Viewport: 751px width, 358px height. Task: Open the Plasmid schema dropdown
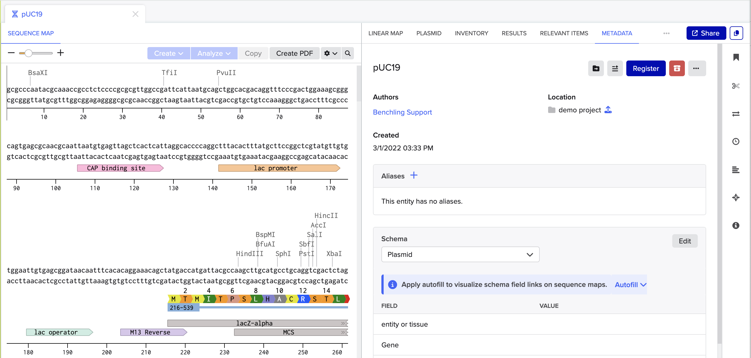point(460,255)
